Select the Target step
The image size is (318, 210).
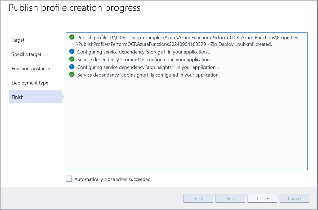pyautogui.click(x=18, y=40)
